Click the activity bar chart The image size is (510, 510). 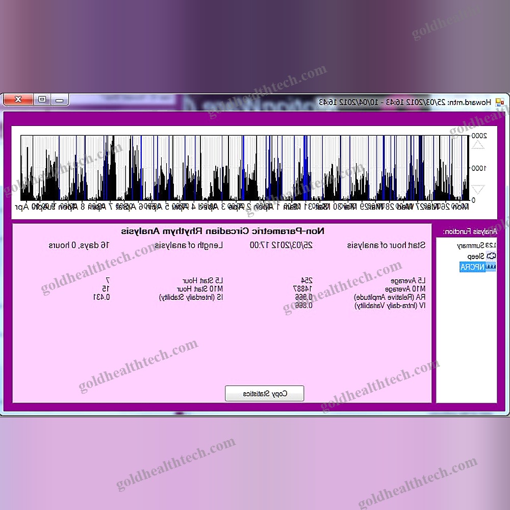tap(245, 168)
